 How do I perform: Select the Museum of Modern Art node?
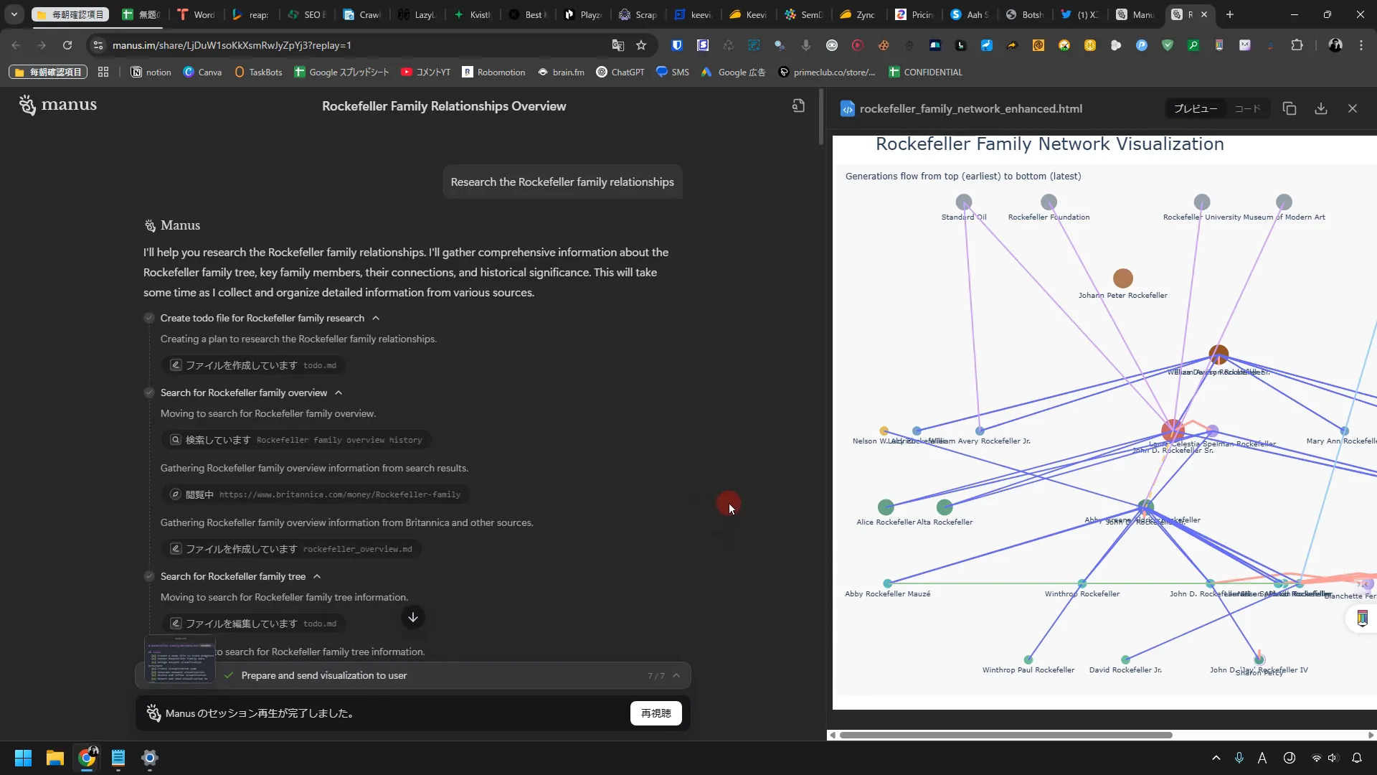(1284, 202)
